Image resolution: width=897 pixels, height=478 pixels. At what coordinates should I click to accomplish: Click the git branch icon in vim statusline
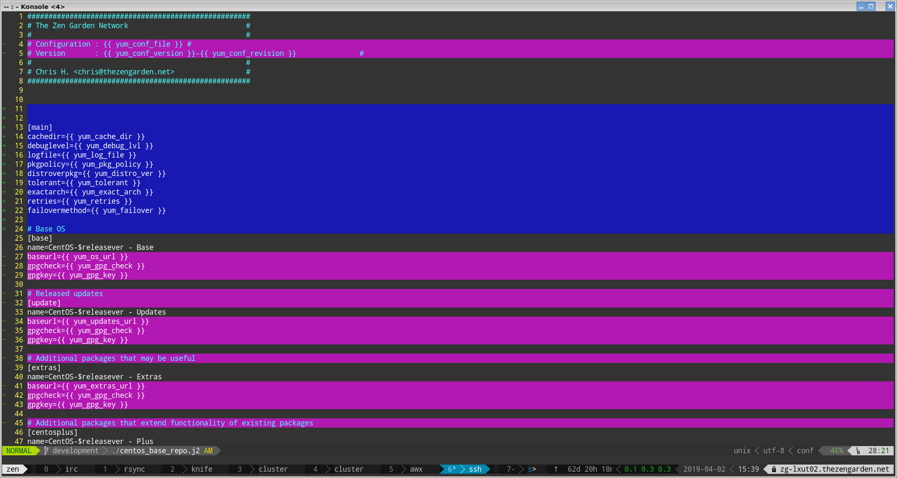(46, 451)
